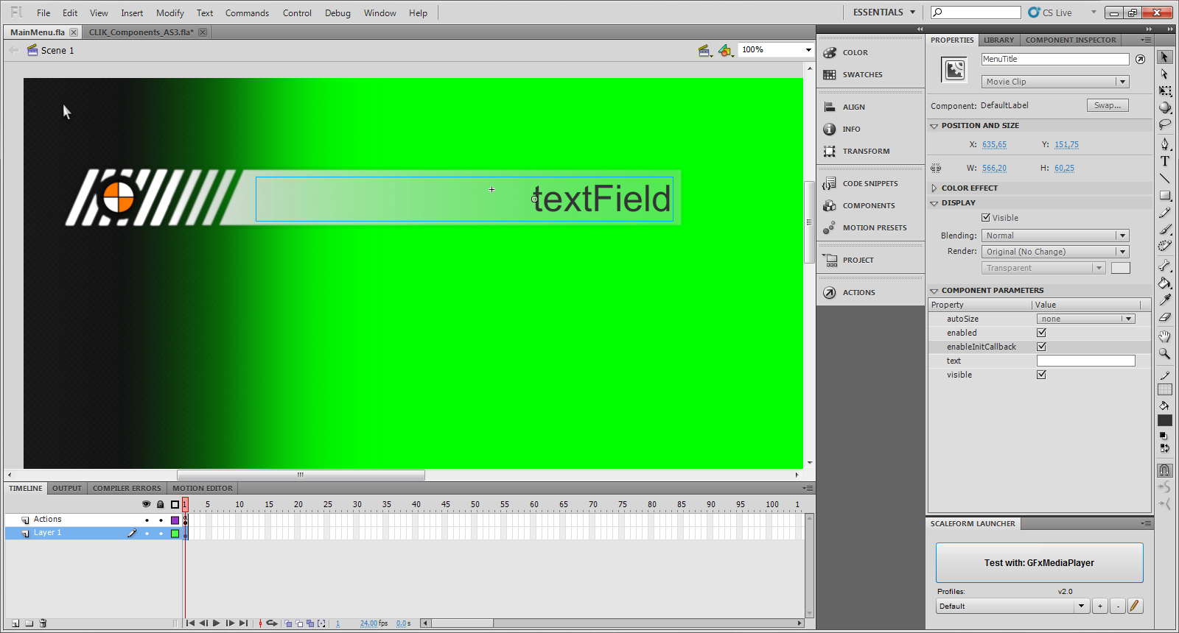The image size is (1179, 633).
Task: Open the Modify menu
Action: [169, 13]
